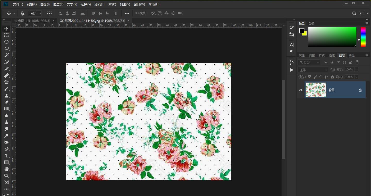Toggle auto-select layers icon in options bar
The height and width of the screenshot is (196, 371).
23,13
